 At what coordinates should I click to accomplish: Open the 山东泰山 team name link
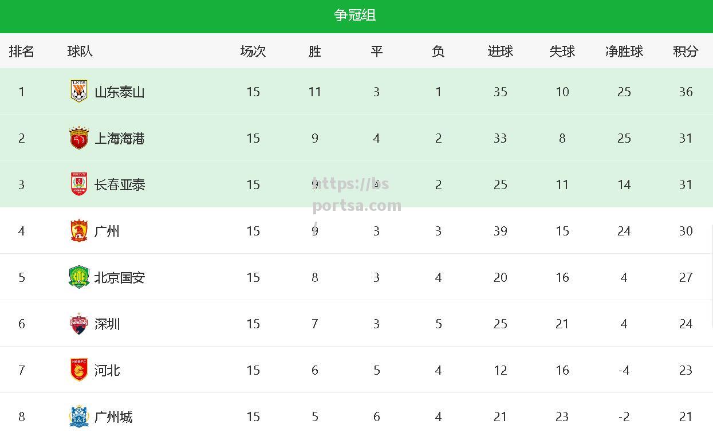coord(120,92)
